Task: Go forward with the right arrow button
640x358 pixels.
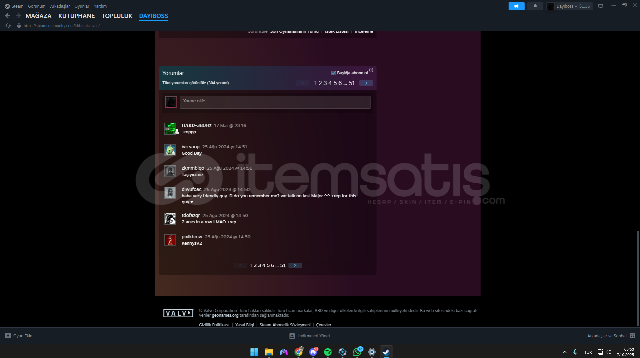Action: 18,16
